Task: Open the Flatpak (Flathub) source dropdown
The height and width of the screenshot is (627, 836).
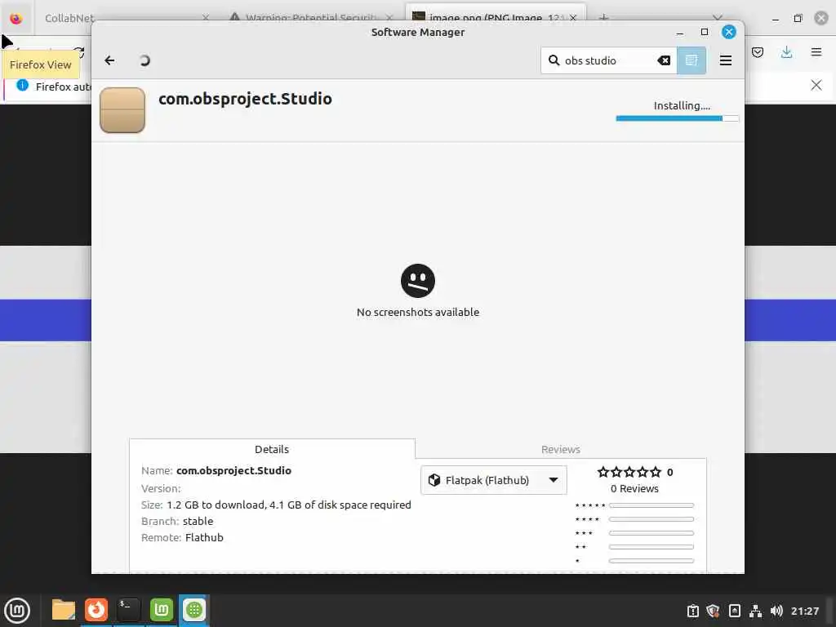Action: point(494,480)
